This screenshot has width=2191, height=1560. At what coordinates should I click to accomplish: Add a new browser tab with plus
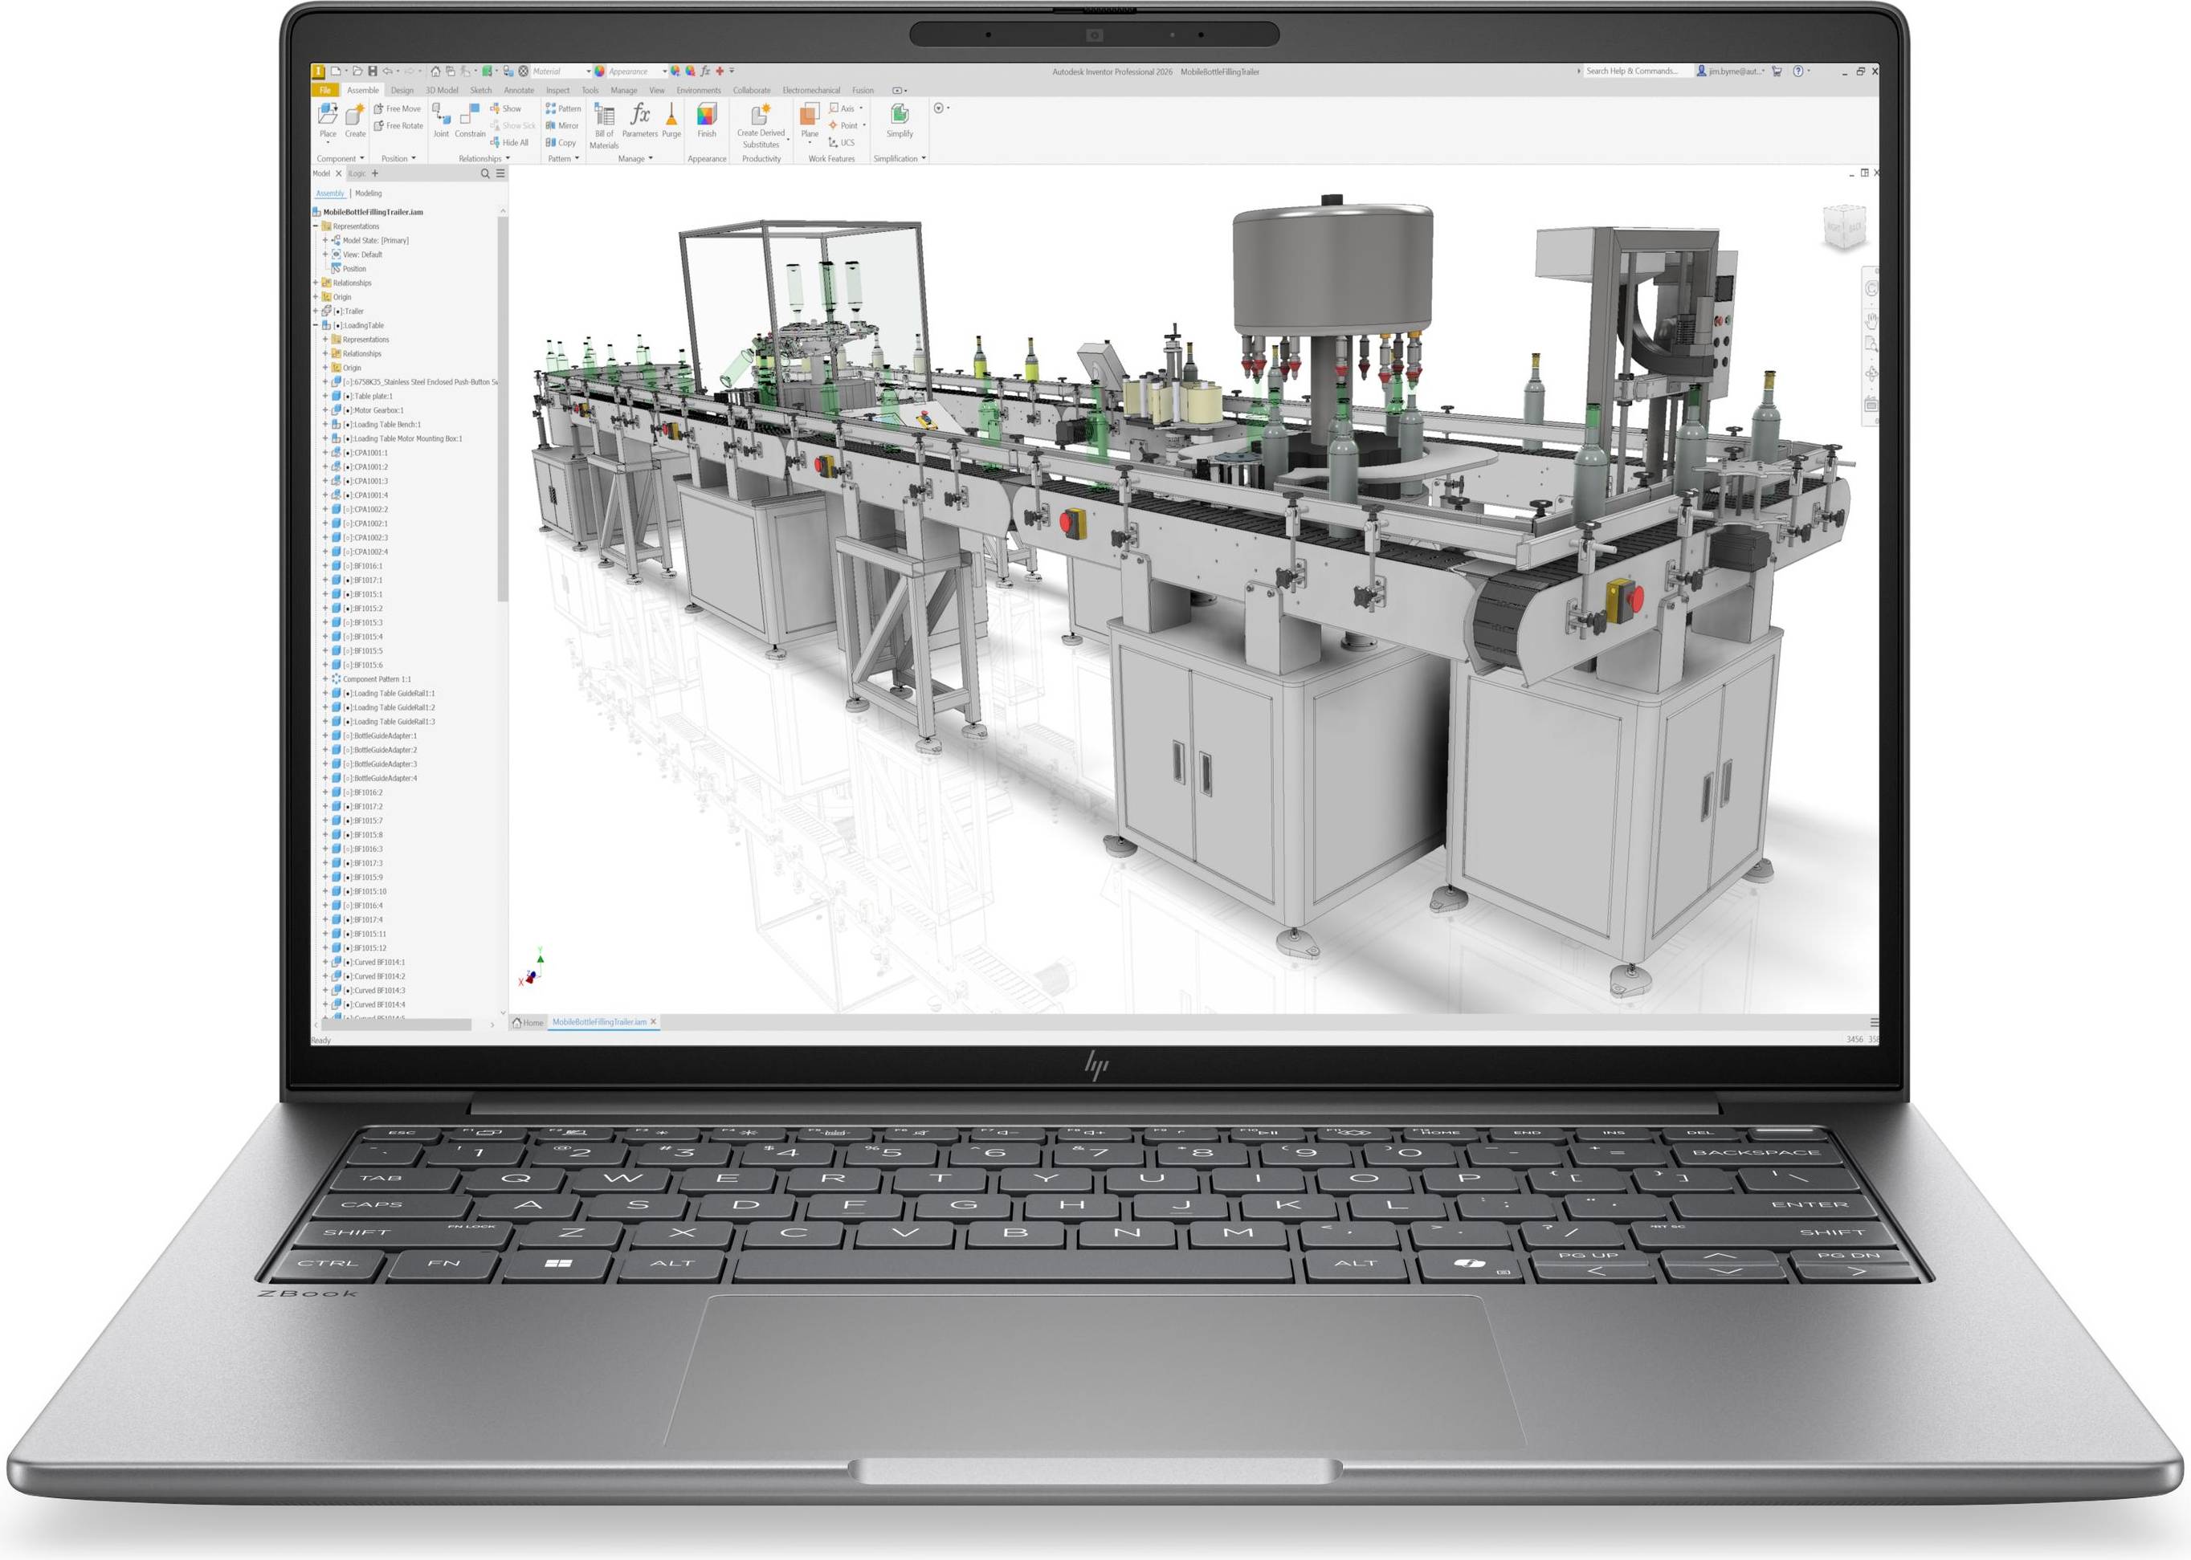pos(375,174)
